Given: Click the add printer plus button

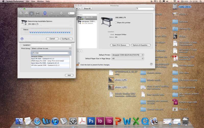Looking at the screenshot, I should click(78, 51).
